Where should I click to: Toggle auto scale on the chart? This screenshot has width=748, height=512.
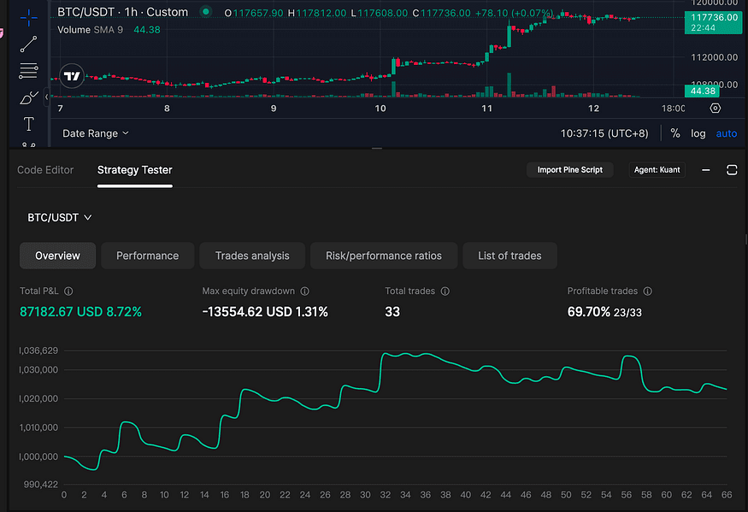tap(726, 133)
